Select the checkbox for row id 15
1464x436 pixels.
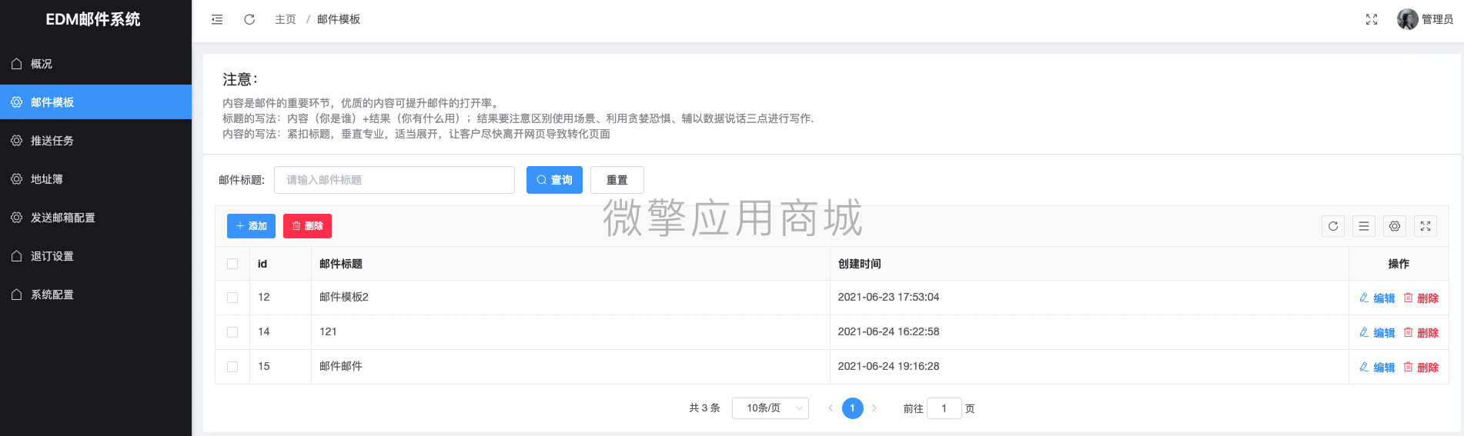coord(232,367)
